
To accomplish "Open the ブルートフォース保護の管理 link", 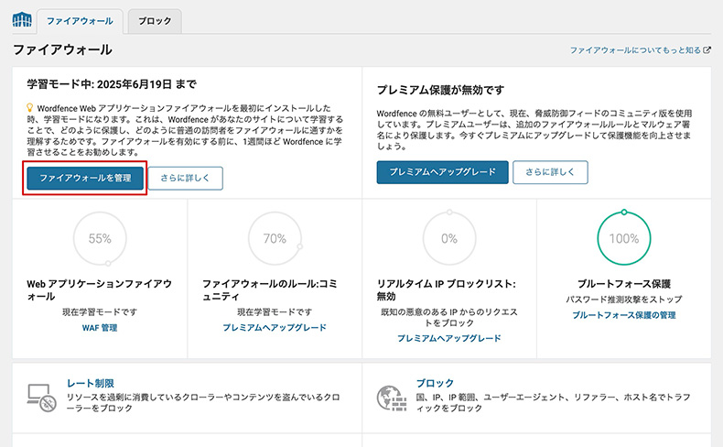I will [624, 315].
